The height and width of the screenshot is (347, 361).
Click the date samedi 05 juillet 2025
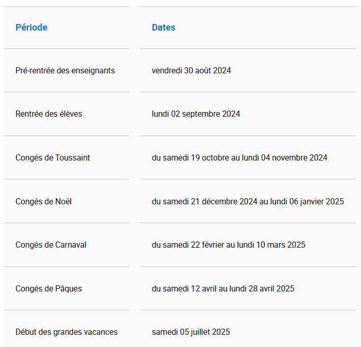click(x=191, y=332)
